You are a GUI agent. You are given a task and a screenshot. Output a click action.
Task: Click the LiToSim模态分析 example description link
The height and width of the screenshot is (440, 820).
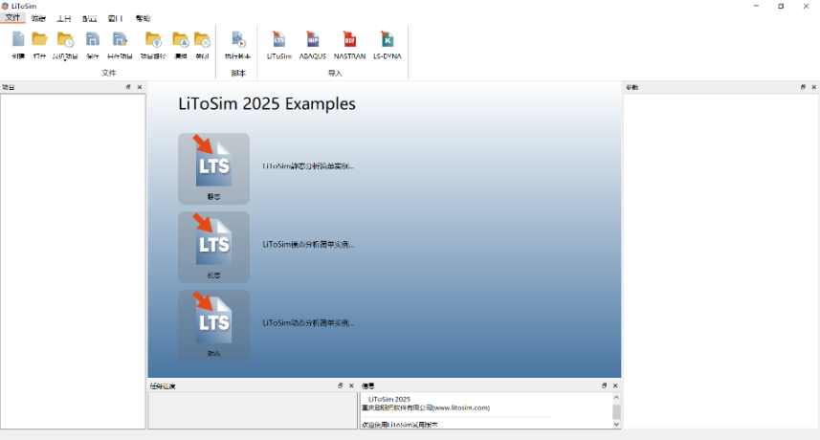coord(308,245)
